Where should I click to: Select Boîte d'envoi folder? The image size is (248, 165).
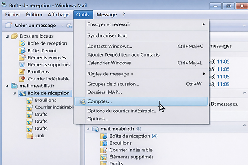coord(42,50)
